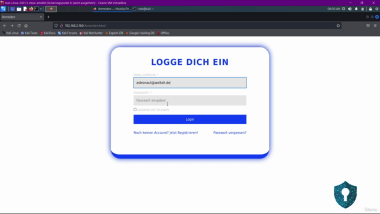
Task: Open the Firefox hamburger menu
Action: coord(375,26)
